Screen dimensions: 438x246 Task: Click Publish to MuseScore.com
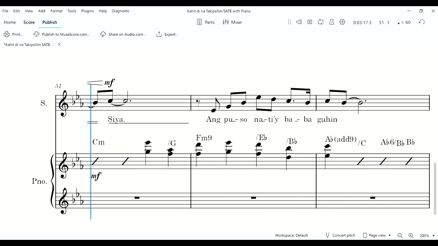[62, 34]
